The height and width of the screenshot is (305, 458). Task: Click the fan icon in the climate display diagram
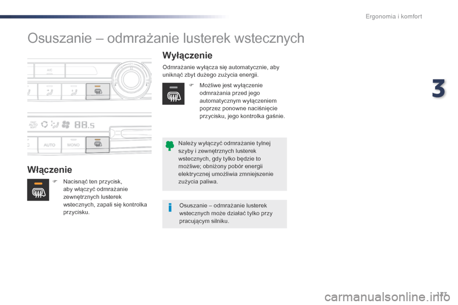pyautogui.click(x=66, y=125)
